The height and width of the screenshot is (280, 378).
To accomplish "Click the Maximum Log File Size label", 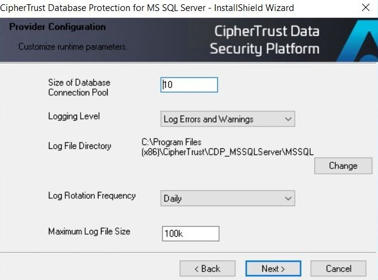I will (89, 231).
